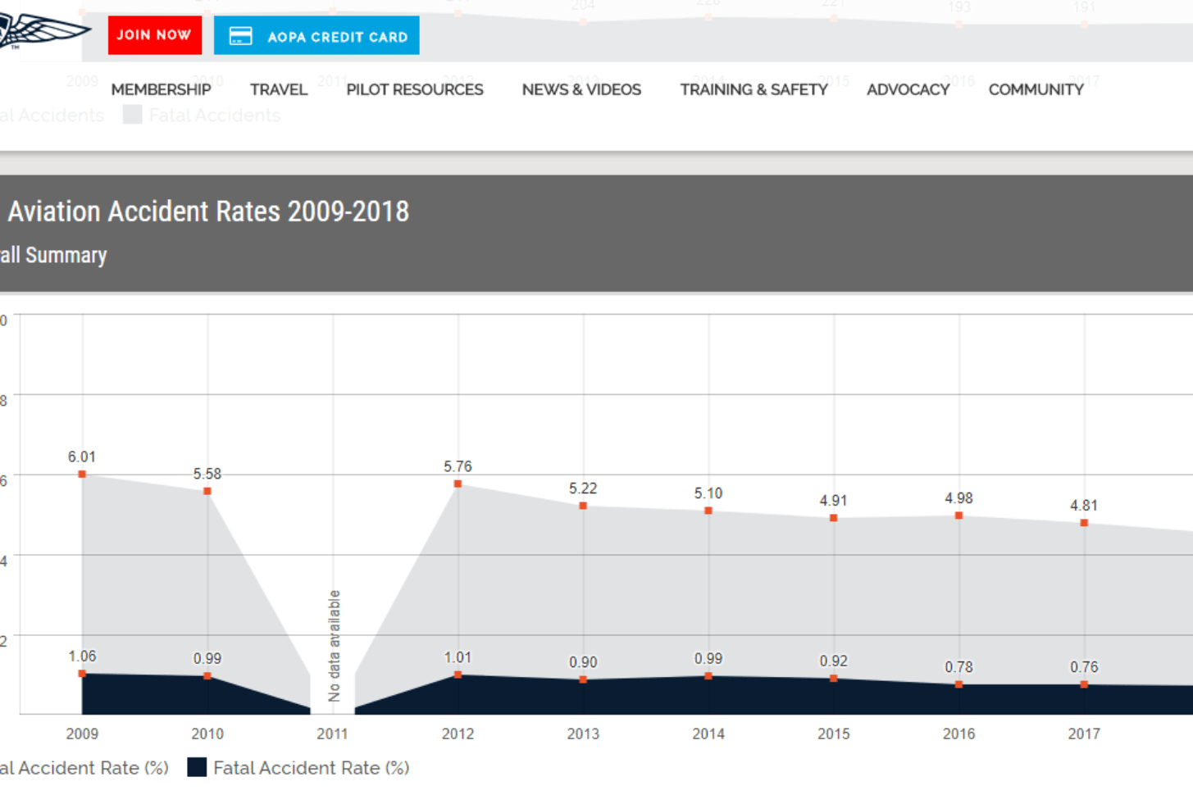Viewport: 1193px width, 795px height.
Task: Click the 2011 x-axis label
Action: pyautogui.click(x=332, y=734)
